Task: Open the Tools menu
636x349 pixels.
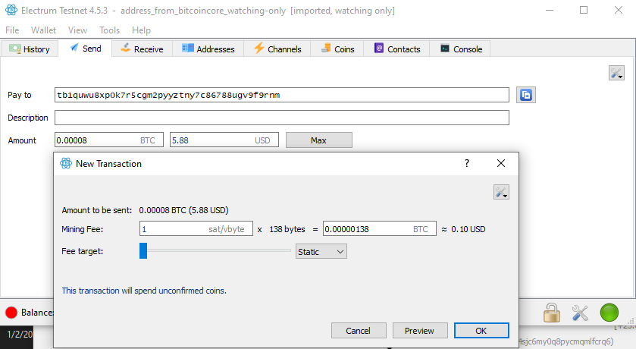Action: coord(109,30)
